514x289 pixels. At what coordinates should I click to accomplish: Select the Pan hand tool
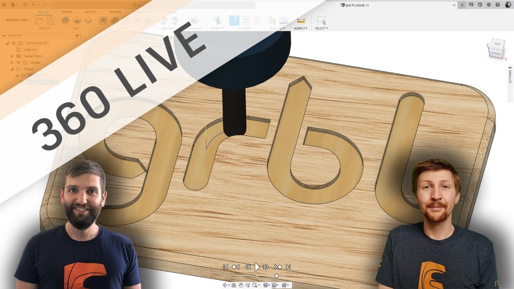[241, 285]
